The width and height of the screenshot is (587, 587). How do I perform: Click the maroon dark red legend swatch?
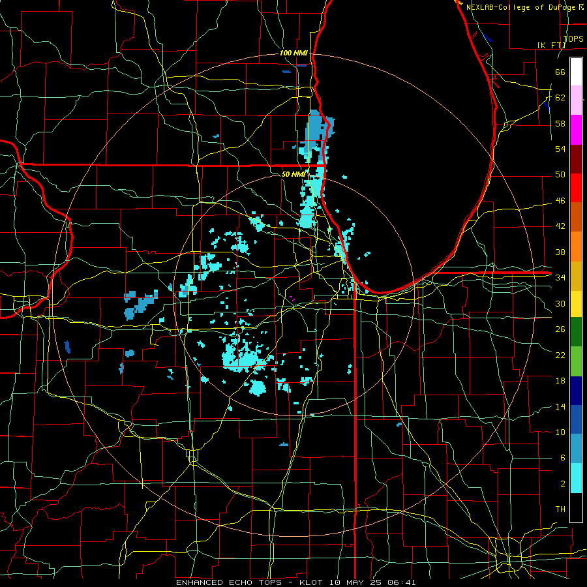click(x=576, y=159)
